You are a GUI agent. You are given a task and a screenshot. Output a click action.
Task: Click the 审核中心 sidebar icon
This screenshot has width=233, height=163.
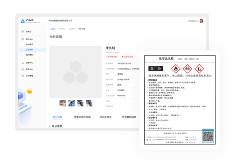click(22, 69)
